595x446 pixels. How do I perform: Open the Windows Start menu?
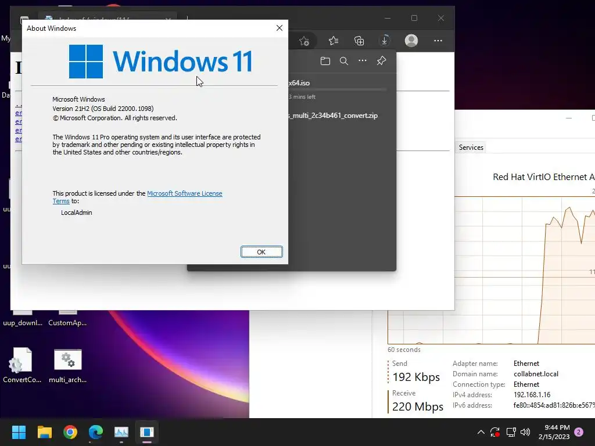coord(19,432)
